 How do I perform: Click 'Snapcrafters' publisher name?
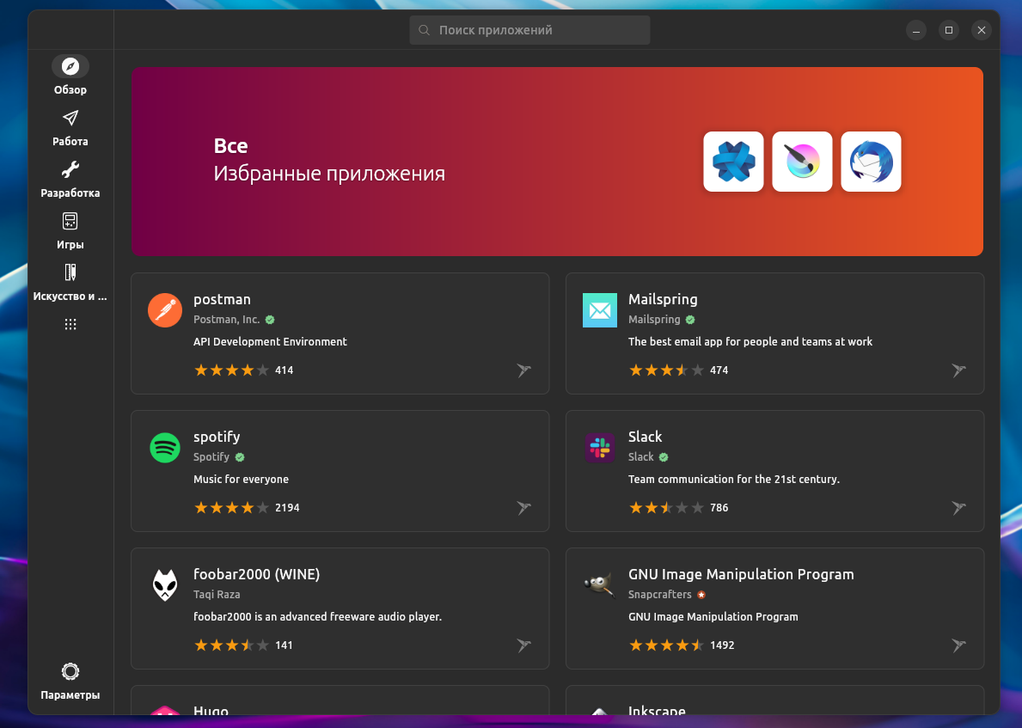(x=659, y=595)
